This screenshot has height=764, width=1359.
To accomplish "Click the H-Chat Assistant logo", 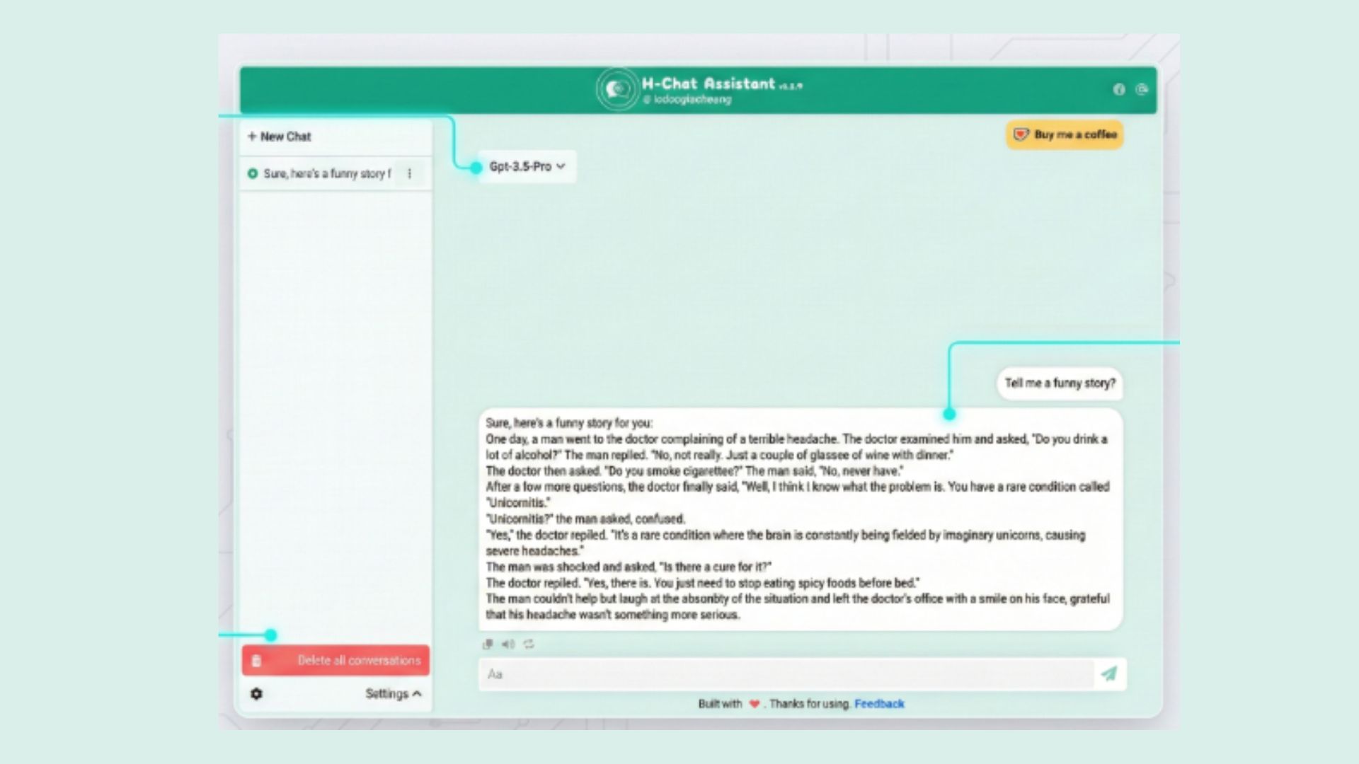I will click(617, 90).
